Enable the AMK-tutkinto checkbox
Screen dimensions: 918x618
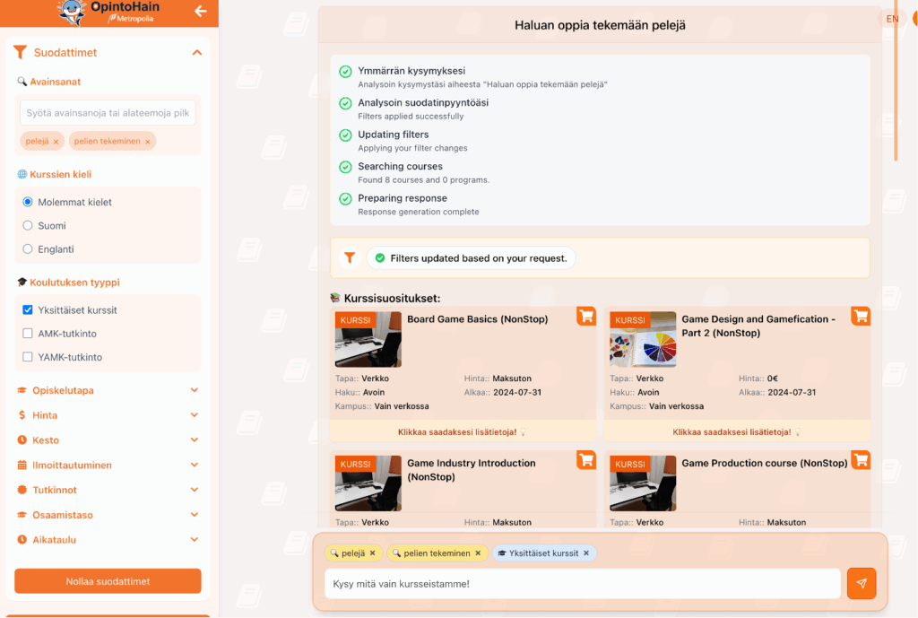click(28, 334)
